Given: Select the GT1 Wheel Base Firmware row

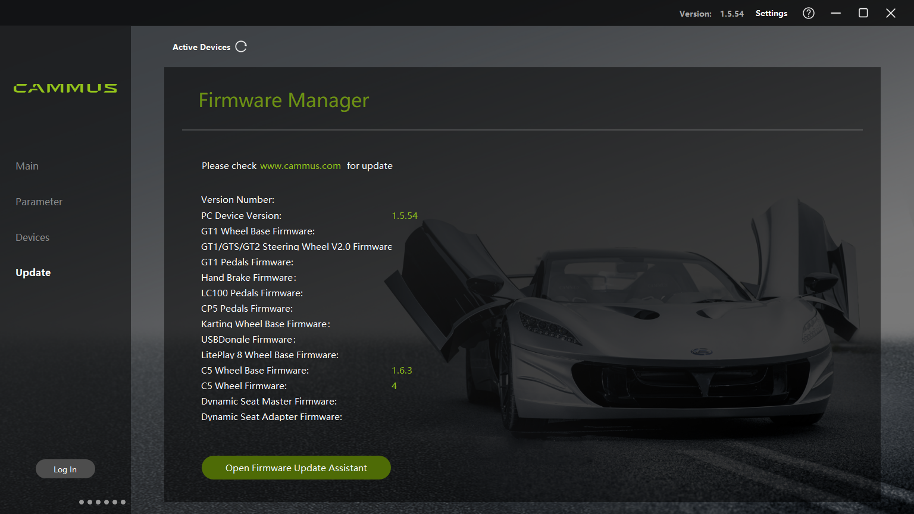Looking at the screenshot, I should 258,231.
